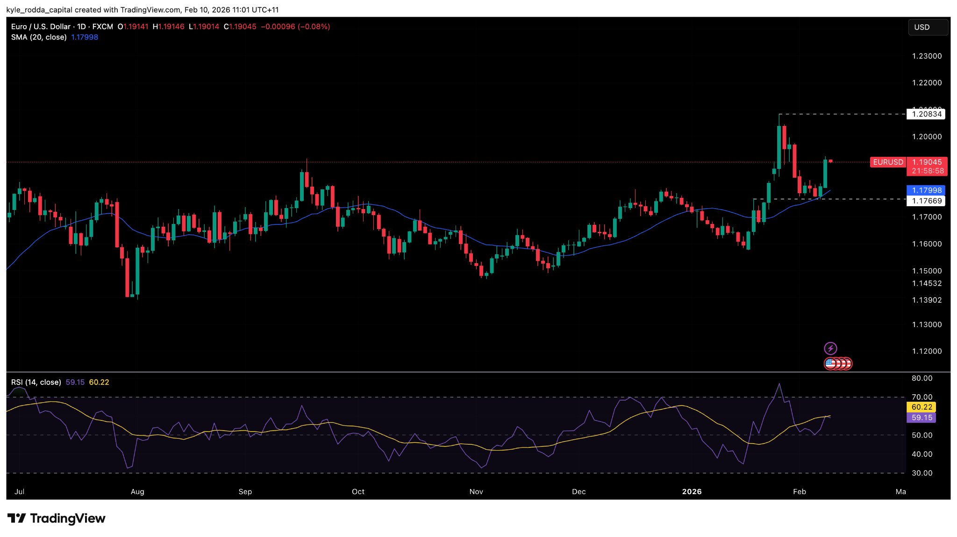Viewport: 957px width, 537px height.
Task: Open the leftmost US flag economic event
Action: pyautogui.click(x=829, y=363)
